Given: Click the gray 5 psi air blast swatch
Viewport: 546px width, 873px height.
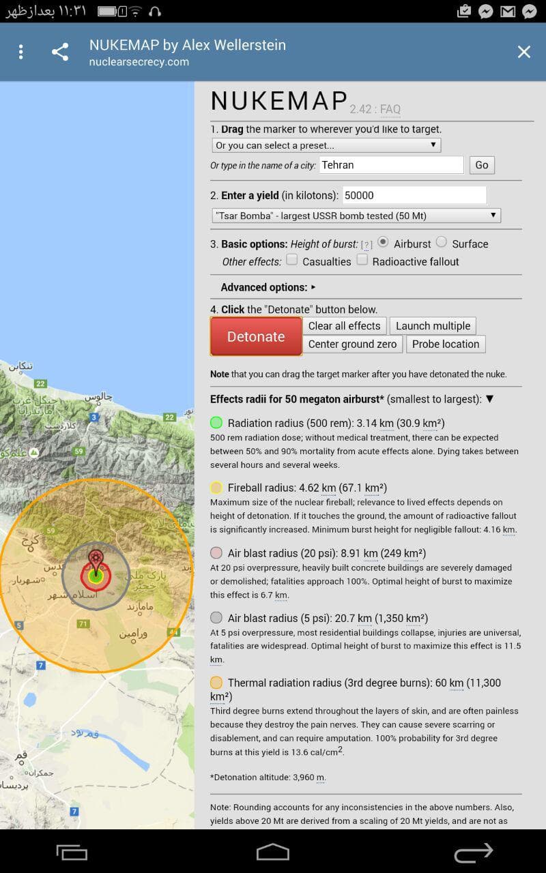Looking at the screenshot, I should [216, 618].
